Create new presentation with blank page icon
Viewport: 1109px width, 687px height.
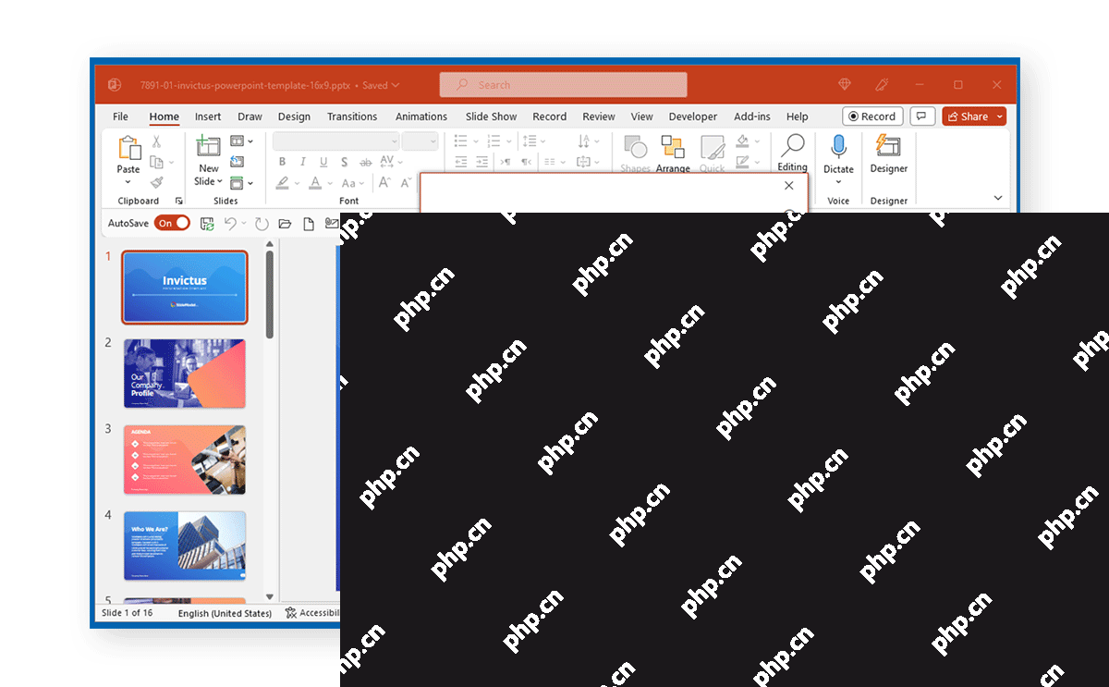pyautogui.click(x=309, y=224)
